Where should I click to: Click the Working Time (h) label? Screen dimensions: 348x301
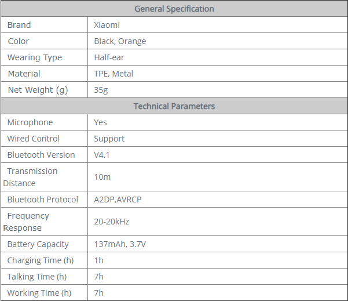coord(39,293)
